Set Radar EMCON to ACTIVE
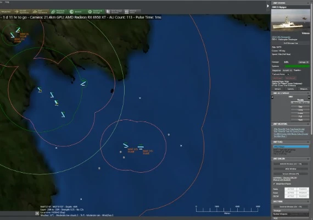The height and width of the screenshot is (220, 313). click(x=290, y=189)
